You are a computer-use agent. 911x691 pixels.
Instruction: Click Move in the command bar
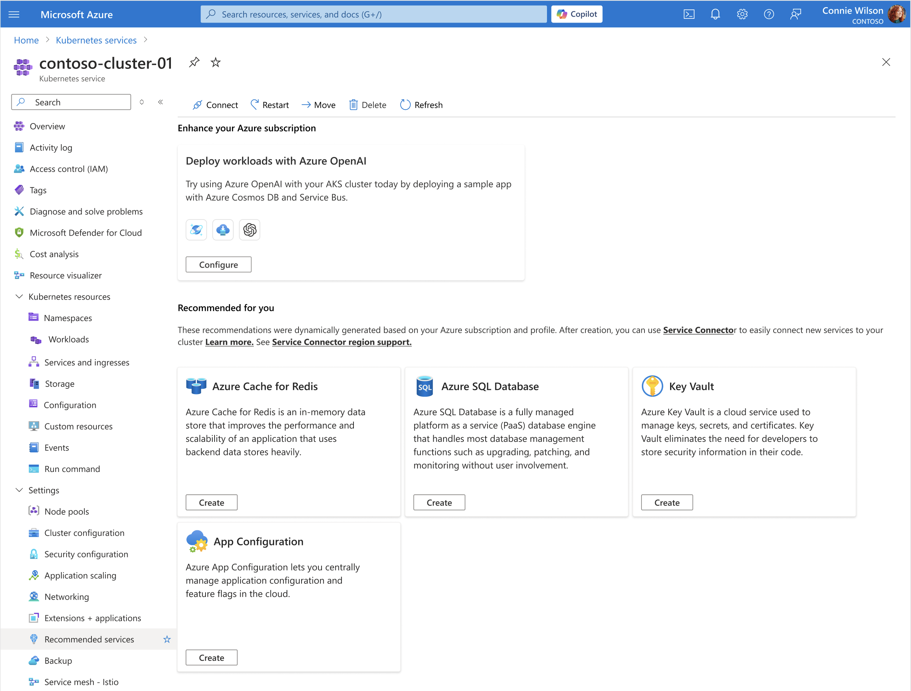click(x=318, y=105)
